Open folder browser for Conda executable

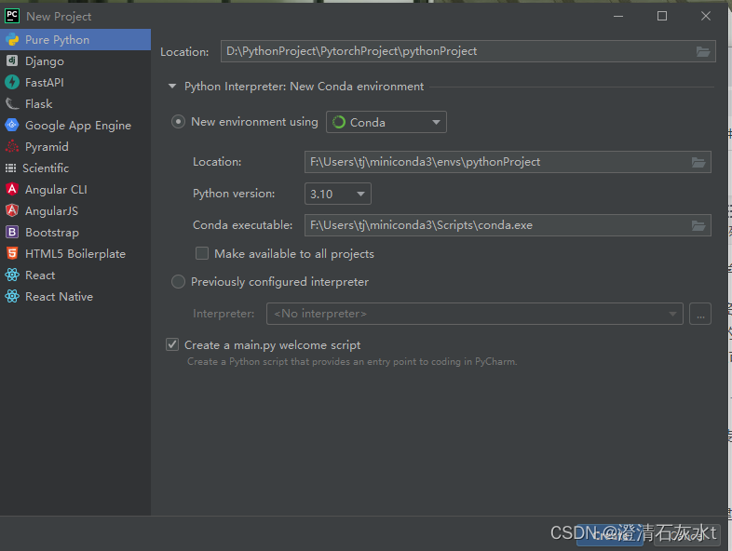point(698,225)
